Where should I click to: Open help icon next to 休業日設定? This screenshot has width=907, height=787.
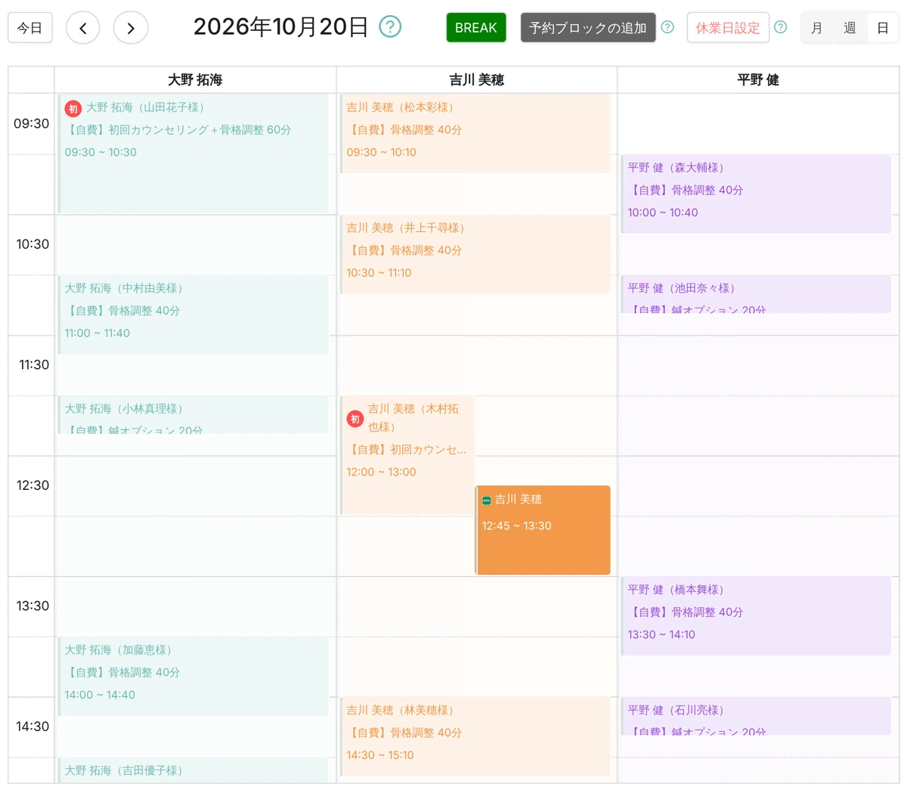tap(781, 27)
